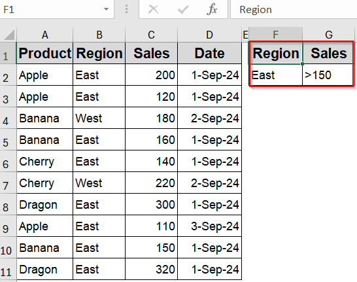This screenshot has width=357, height=282.
Task: Select column A header
Action: coord(45,35)
